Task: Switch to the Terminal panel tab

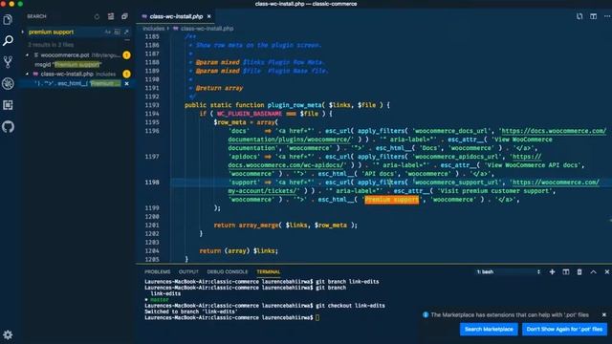Action: point(268,271)
